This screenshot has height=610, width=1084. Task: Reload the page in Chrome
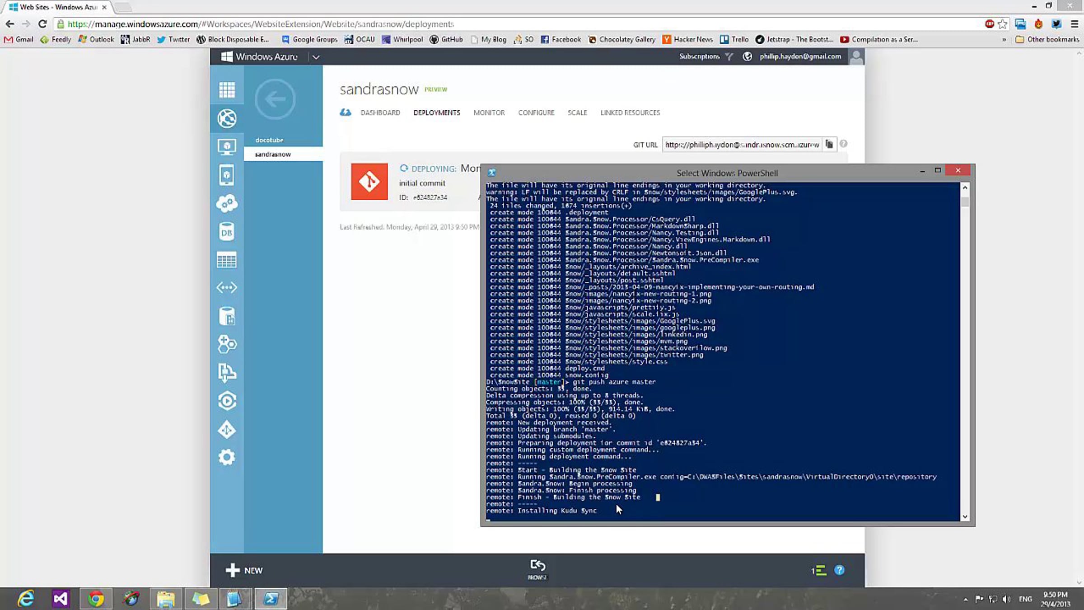(42, 24)
